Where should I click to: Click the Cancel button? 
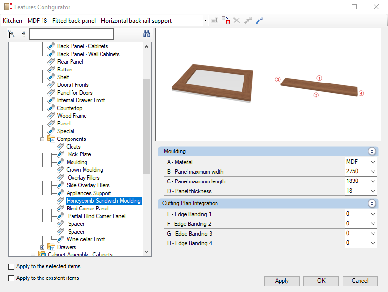coord(360,281)
